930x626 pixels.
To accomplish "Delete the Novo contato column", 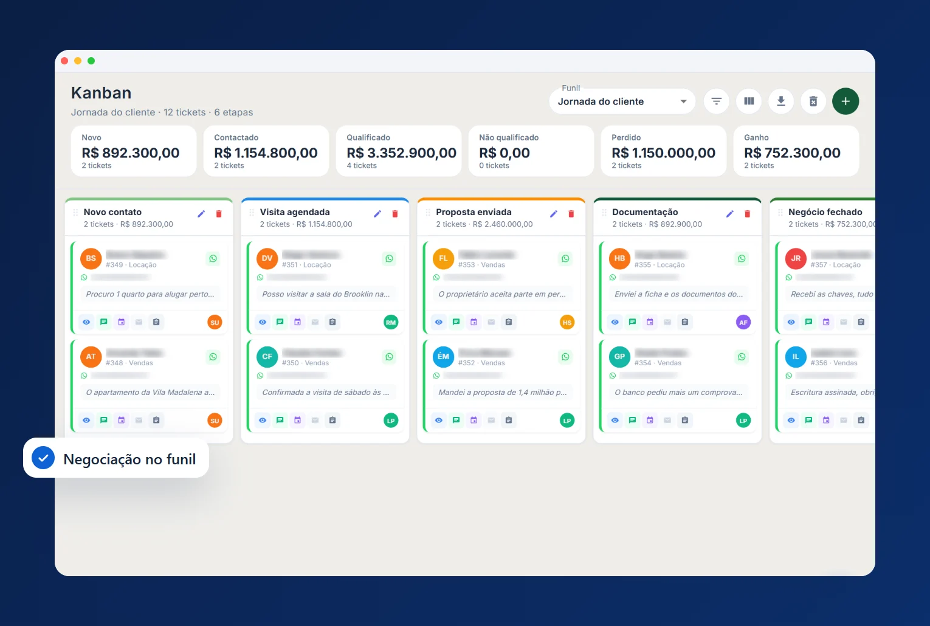I will tap(219, 214).
